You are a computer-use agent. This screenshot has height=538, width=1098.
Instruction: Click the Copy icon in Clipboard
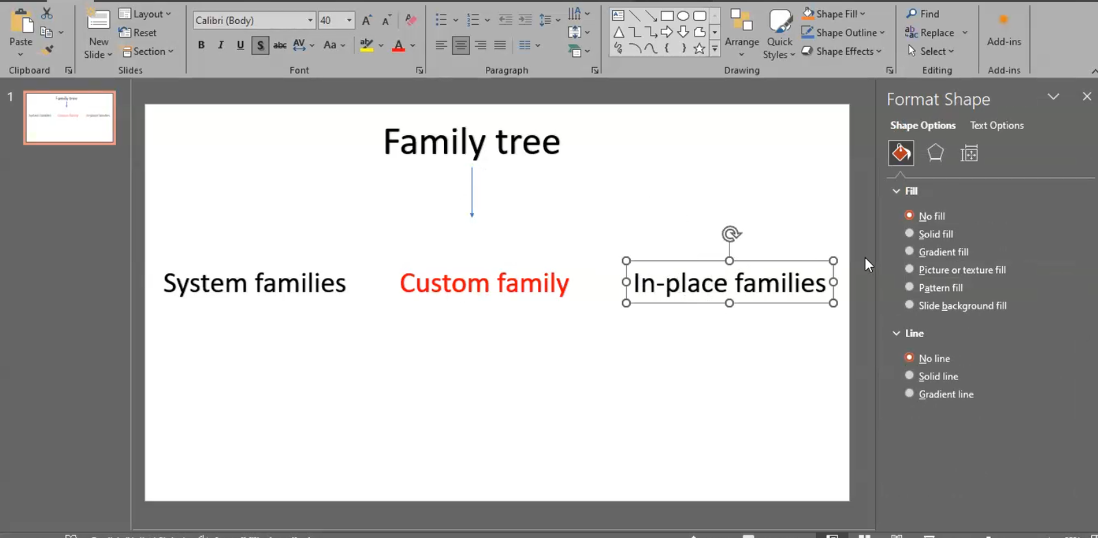pyautogui.click(x=47, y=32)
